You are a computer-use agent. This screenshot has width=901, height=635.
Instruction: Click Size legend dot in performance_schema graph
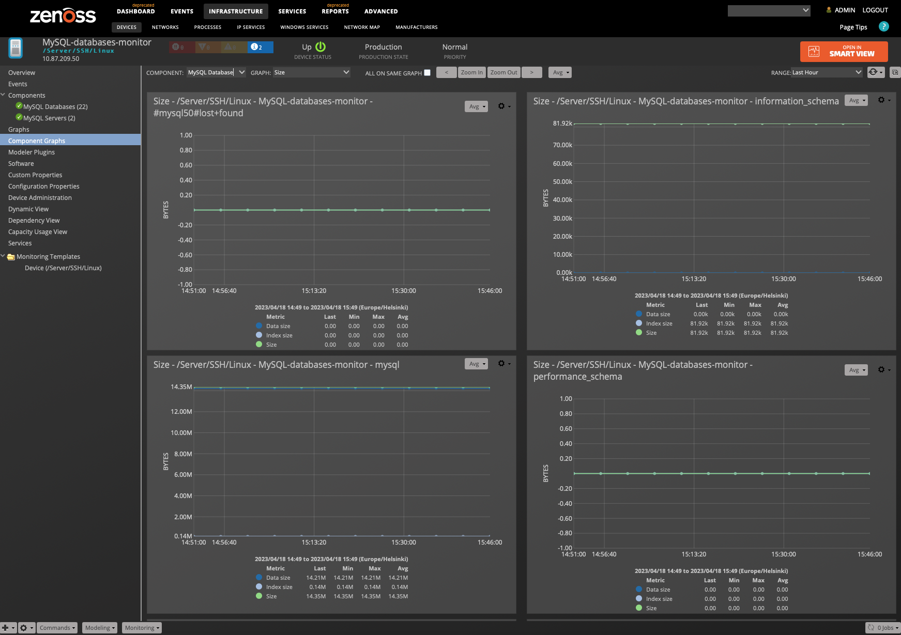(639, 608)
